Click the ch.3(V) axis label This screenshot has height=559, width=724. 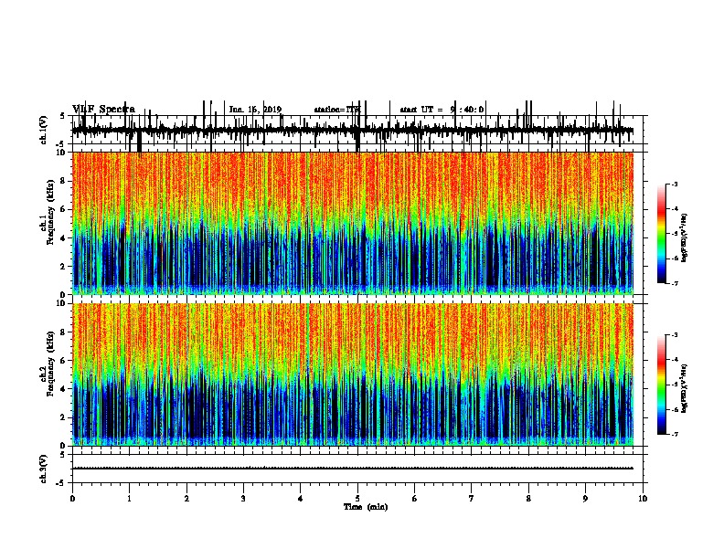(44, 469)
